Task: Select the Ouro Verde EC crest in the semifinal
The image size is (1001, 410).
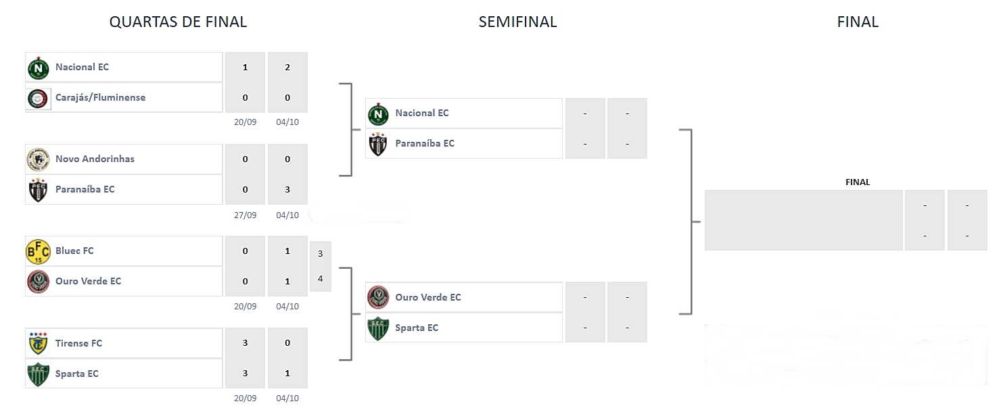Action: point(378,297)
